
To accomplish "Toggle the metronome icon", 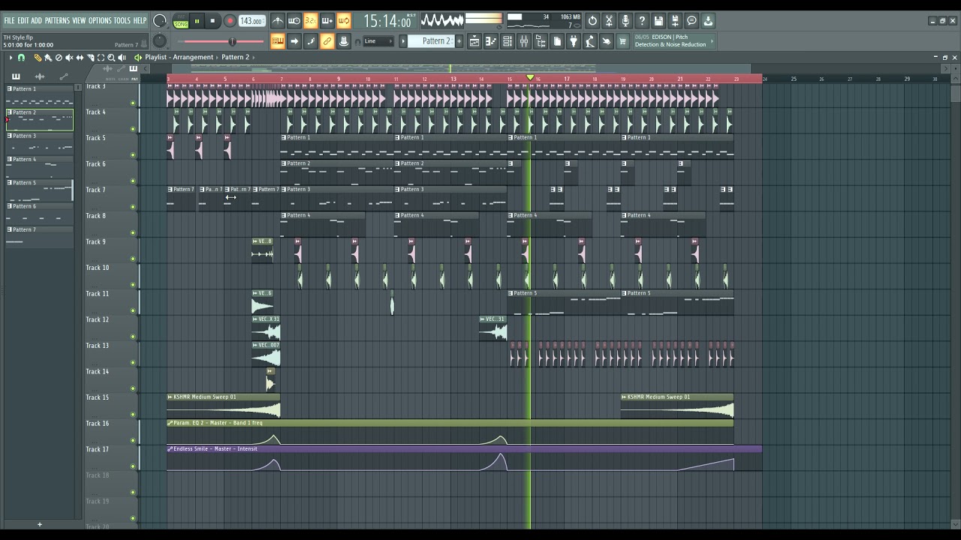I will click(278, 21).
